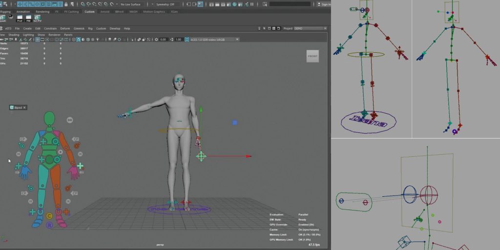The image size is (500, 250).
Task: Close the Biped picker tab
Action: (x=24, y=107)
